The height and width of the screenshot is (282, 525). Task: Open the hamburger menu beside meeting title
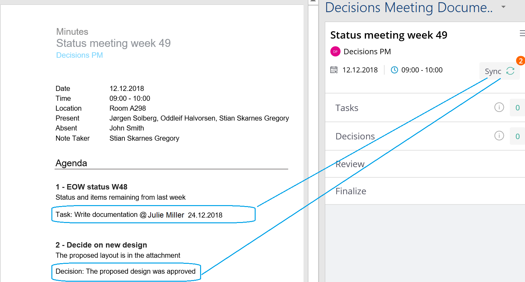[x=522, y=33]
